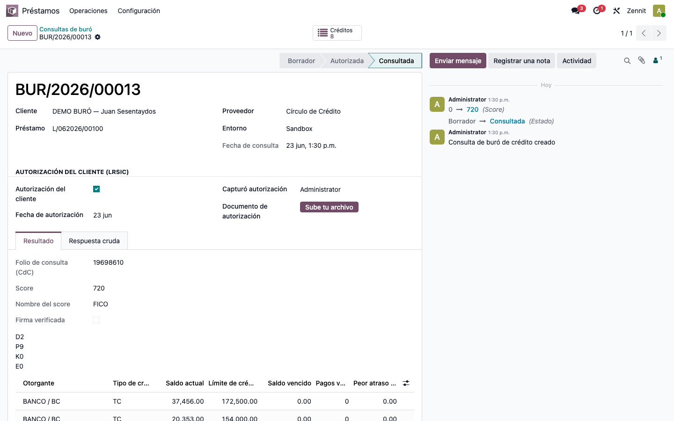
Task: Sort table by Saldo vencido column header
Action: (x=289, y=383)
